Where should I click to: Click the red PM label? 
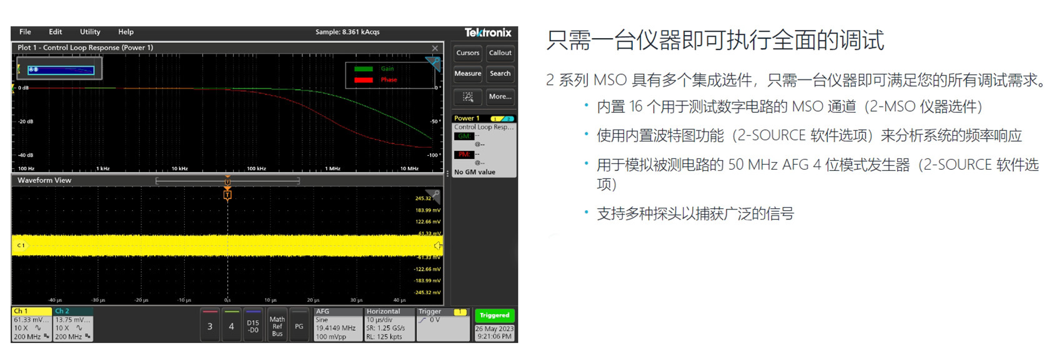pos(464,154)
